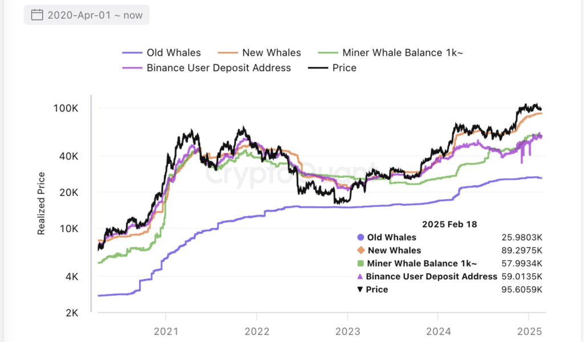
Task: Click the 2025 label on the time axis
Action: pyautogui.click(x=530, y=331)
